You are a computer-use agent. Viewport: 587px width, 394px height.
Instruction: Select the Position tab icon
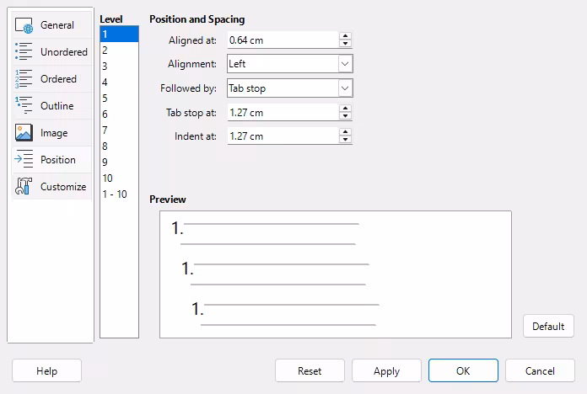pos(24,159)
